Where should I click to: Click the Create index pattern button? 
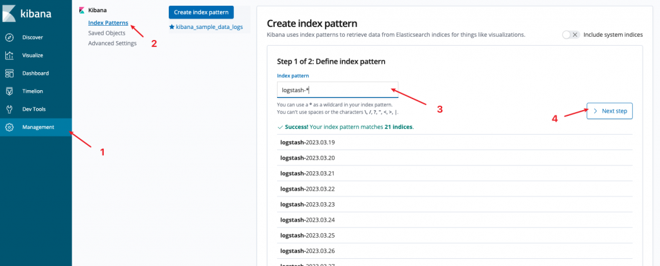[201, 12]
